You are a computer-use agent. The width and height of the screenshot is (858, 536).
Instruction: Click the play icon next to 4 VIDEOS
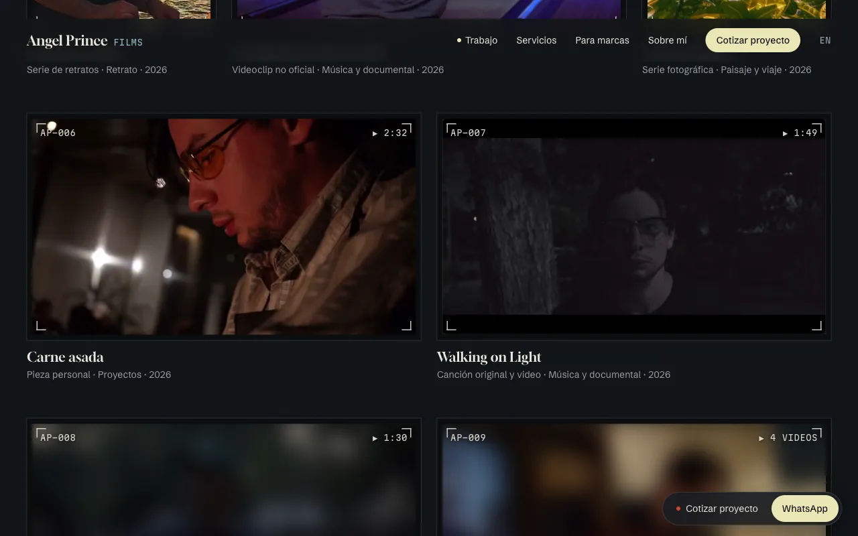tap(761, 438)
